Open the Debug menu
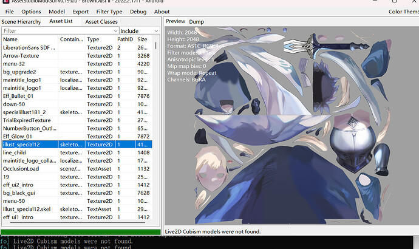This screenshot has height=249, width=419. click(x=138, y=12)
